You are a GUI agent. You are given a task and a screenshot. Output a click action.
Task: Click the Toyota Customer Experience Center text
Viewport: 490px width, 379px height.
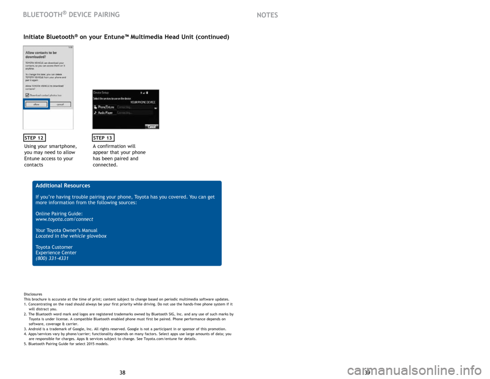coord(56,250)
